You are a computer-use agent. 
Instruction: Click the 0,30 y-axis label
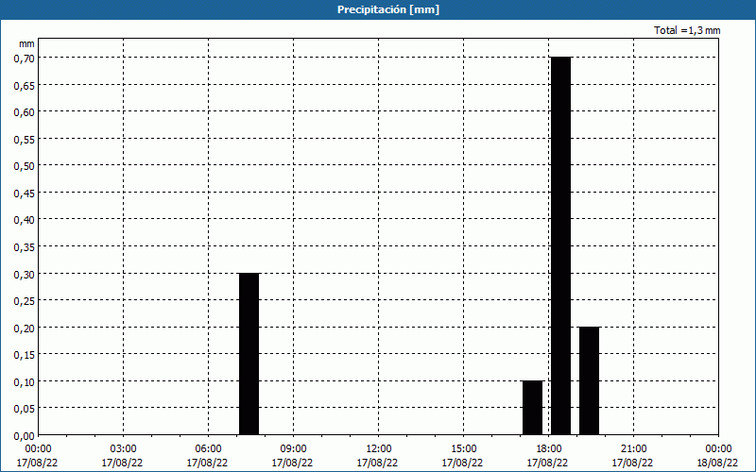click(x=26, y=274)
